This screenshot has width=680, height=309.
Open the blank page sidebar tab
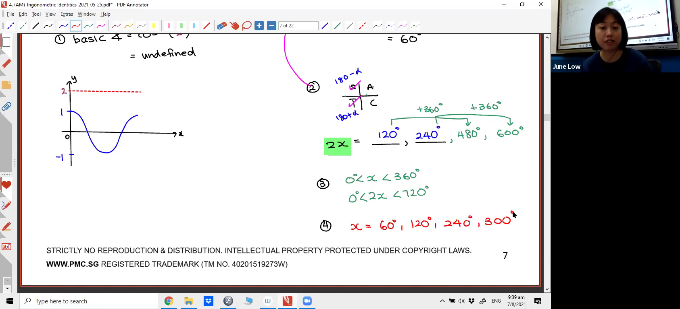(x=6, y=42)
